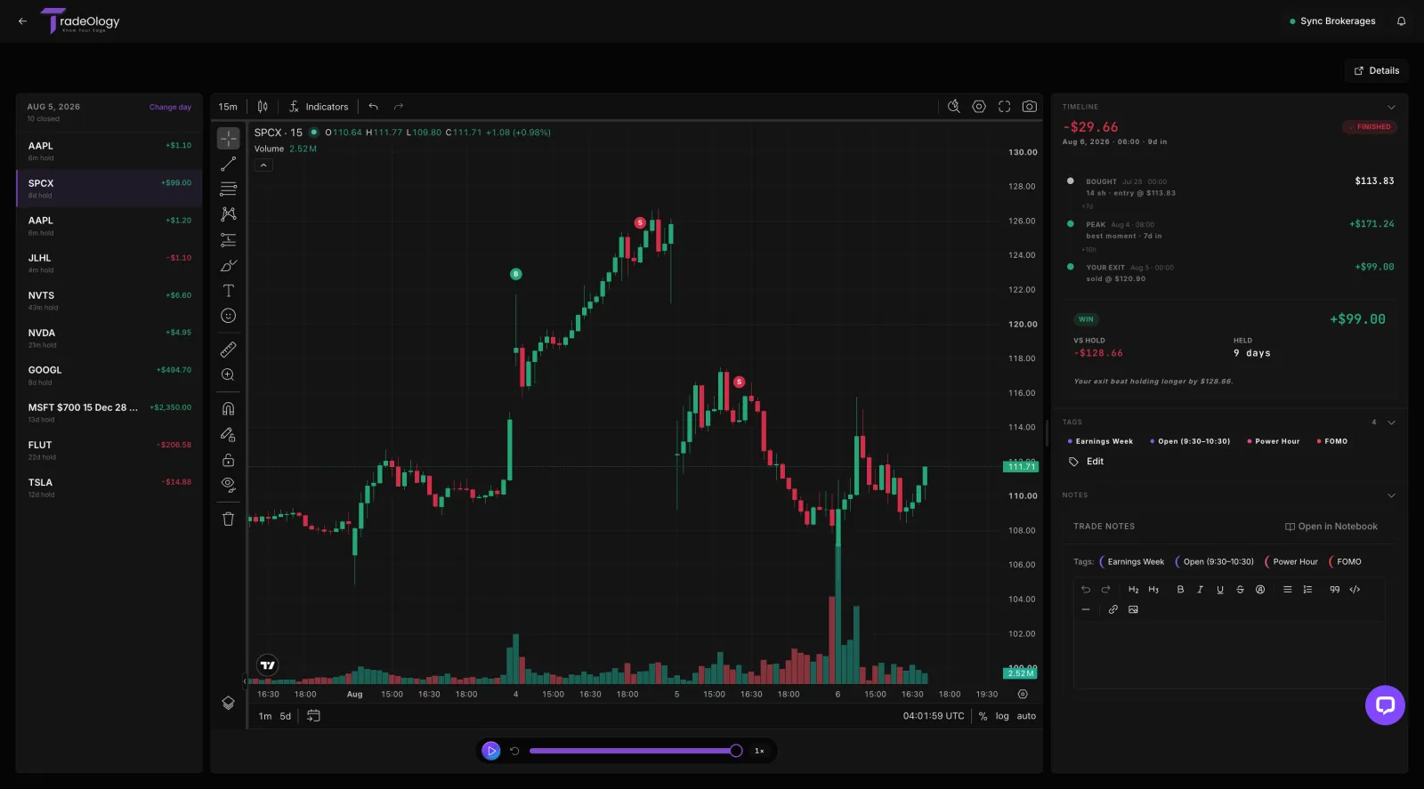The width and height of the screenshot is (1424, 789).
Task: Apply H2 heading in notes
Action: tap(1133, 590)
